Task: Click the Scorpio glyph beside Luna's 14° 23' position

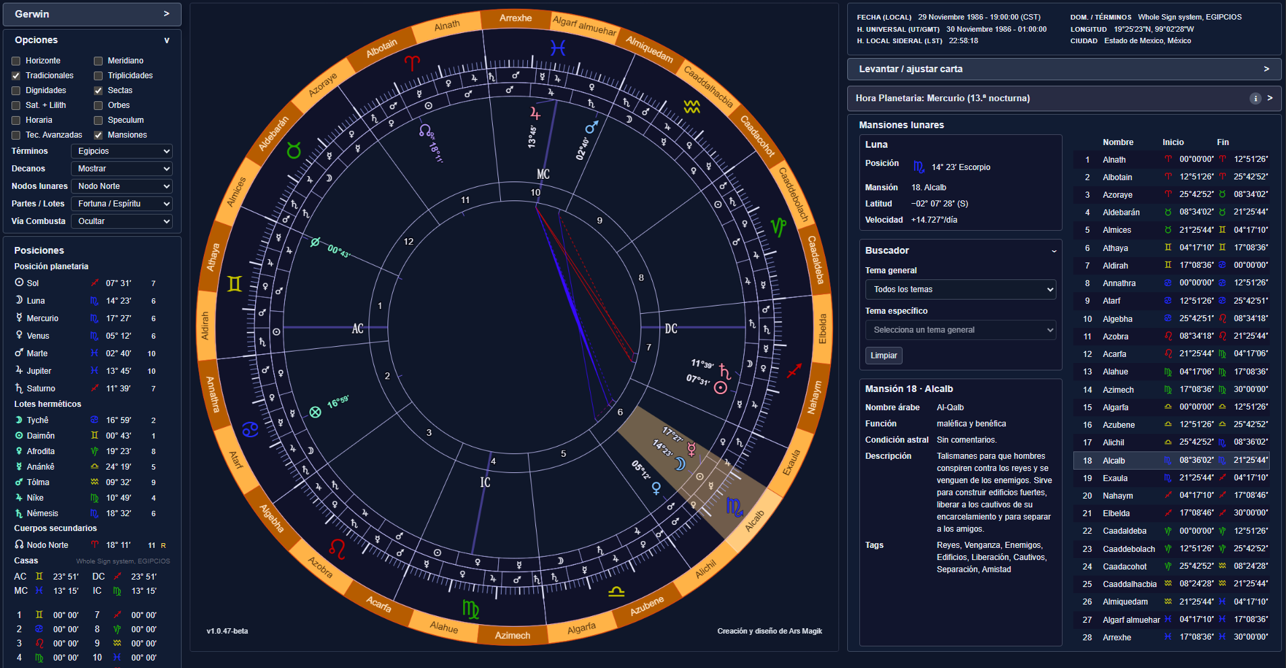Action: coord(95,300)
